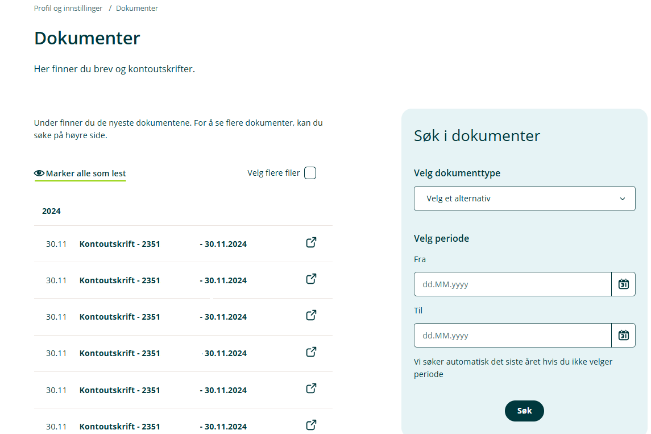Viewport: 651px width, 434px height.
Task: Open the fifth Kontoutskrift external link icon
Action: point(311,388)
